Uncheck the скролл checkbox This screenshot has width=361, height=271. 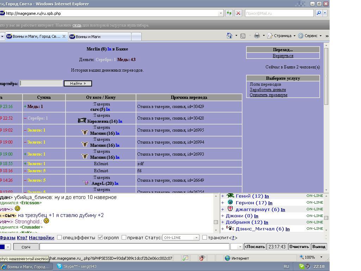tap(100, 237)
